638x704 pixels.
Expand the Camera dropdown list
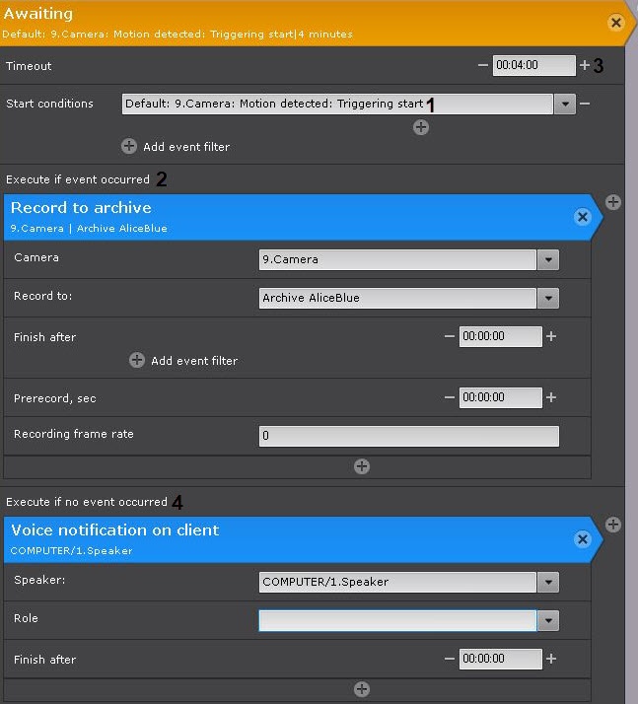[549, 260]
